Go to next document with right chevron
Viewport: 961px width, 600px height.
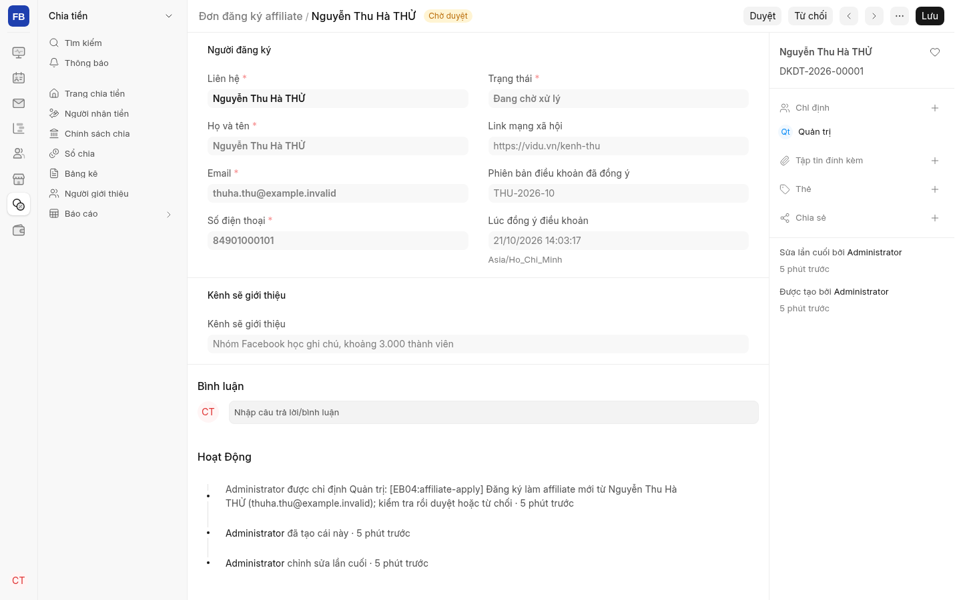click(874, 16)
